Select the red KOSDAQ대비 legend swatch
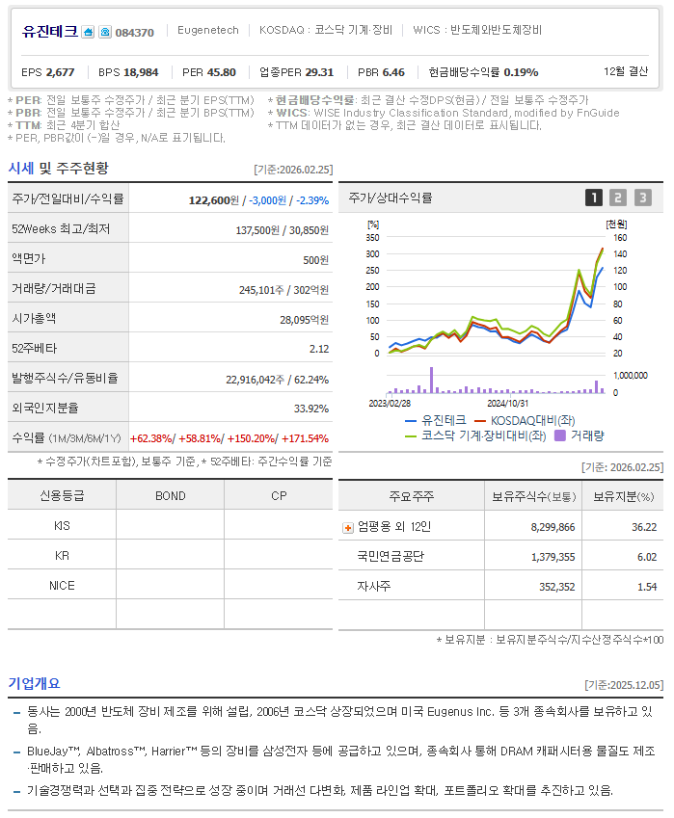The width and height of the screenshot is (674, 818). (480, 420)
